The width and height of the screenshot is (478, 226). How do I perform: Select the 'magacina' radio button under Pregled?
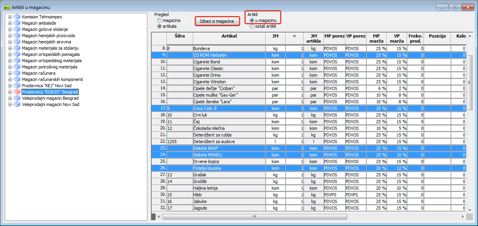pyautogui.click(x=159, y=20)
